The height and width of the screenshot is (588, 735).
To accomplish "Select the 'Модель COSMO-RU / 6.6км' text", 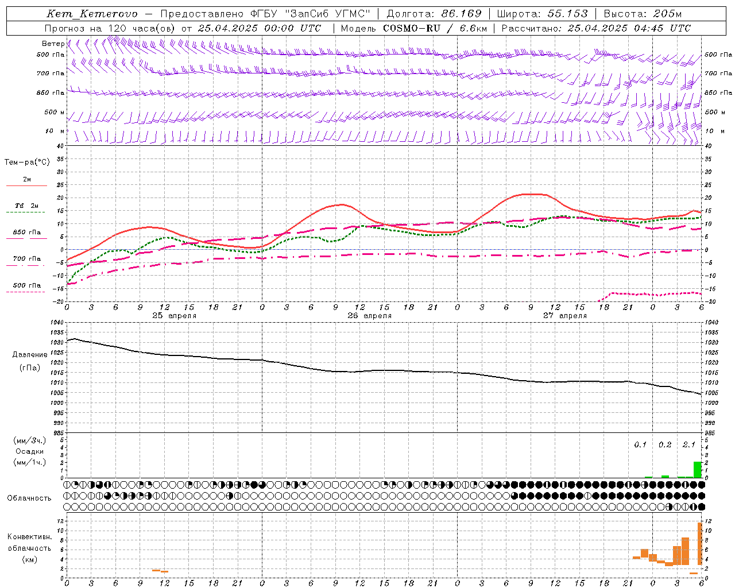I will coord(414,28).
